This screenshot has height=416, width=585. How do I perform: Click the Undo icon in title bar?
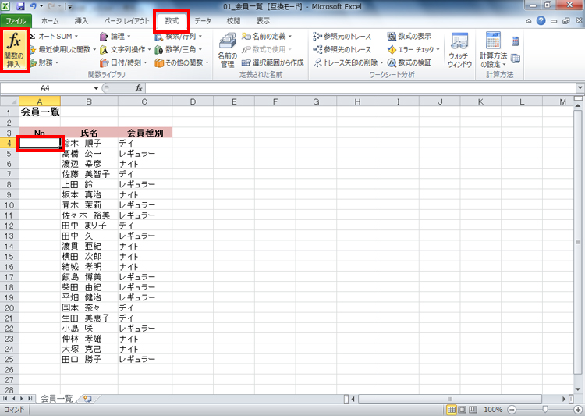pos(33,6)
